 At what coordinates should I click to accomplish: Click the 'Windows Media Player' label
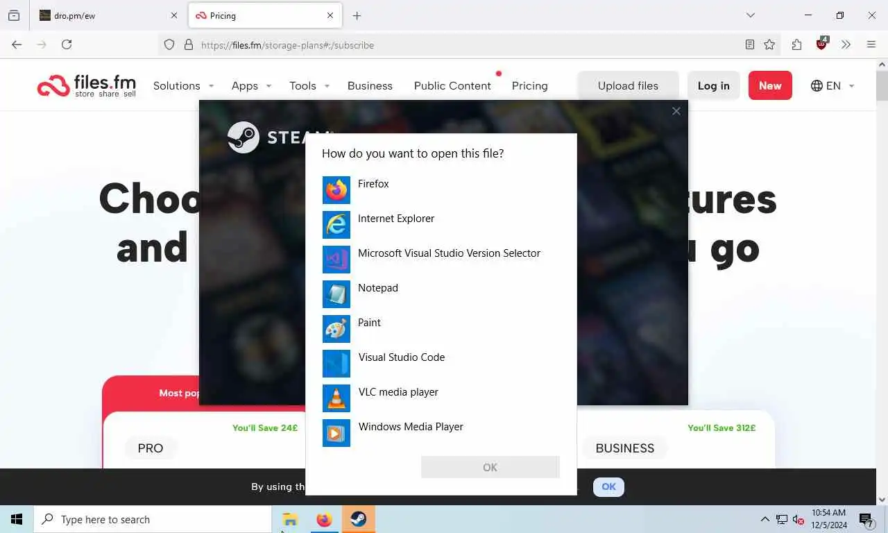(x=411, y=427)
